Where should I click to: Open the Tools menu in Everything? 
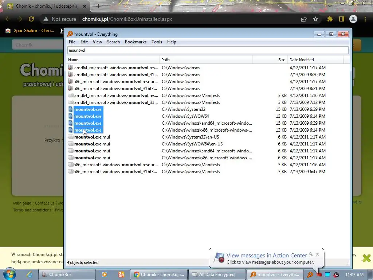(157, 42)
